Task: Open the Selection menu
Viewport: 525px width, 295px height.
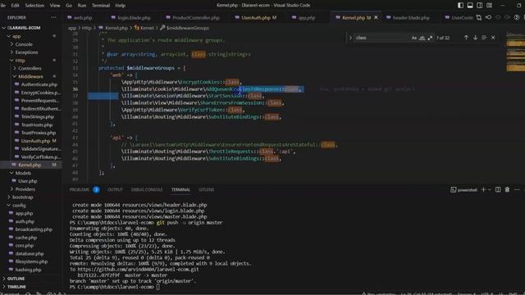Action: [34, 6]
